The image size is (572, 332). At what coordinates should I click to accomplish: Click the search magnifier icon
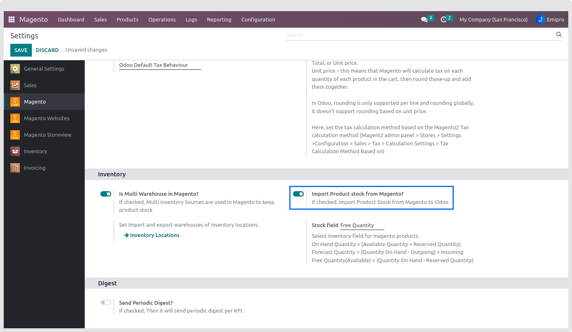point(559,35)
